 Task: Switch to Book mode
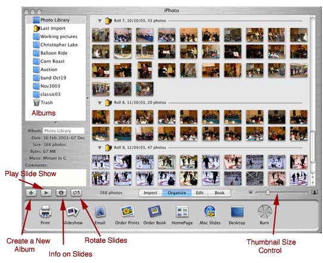pos(219,193)
